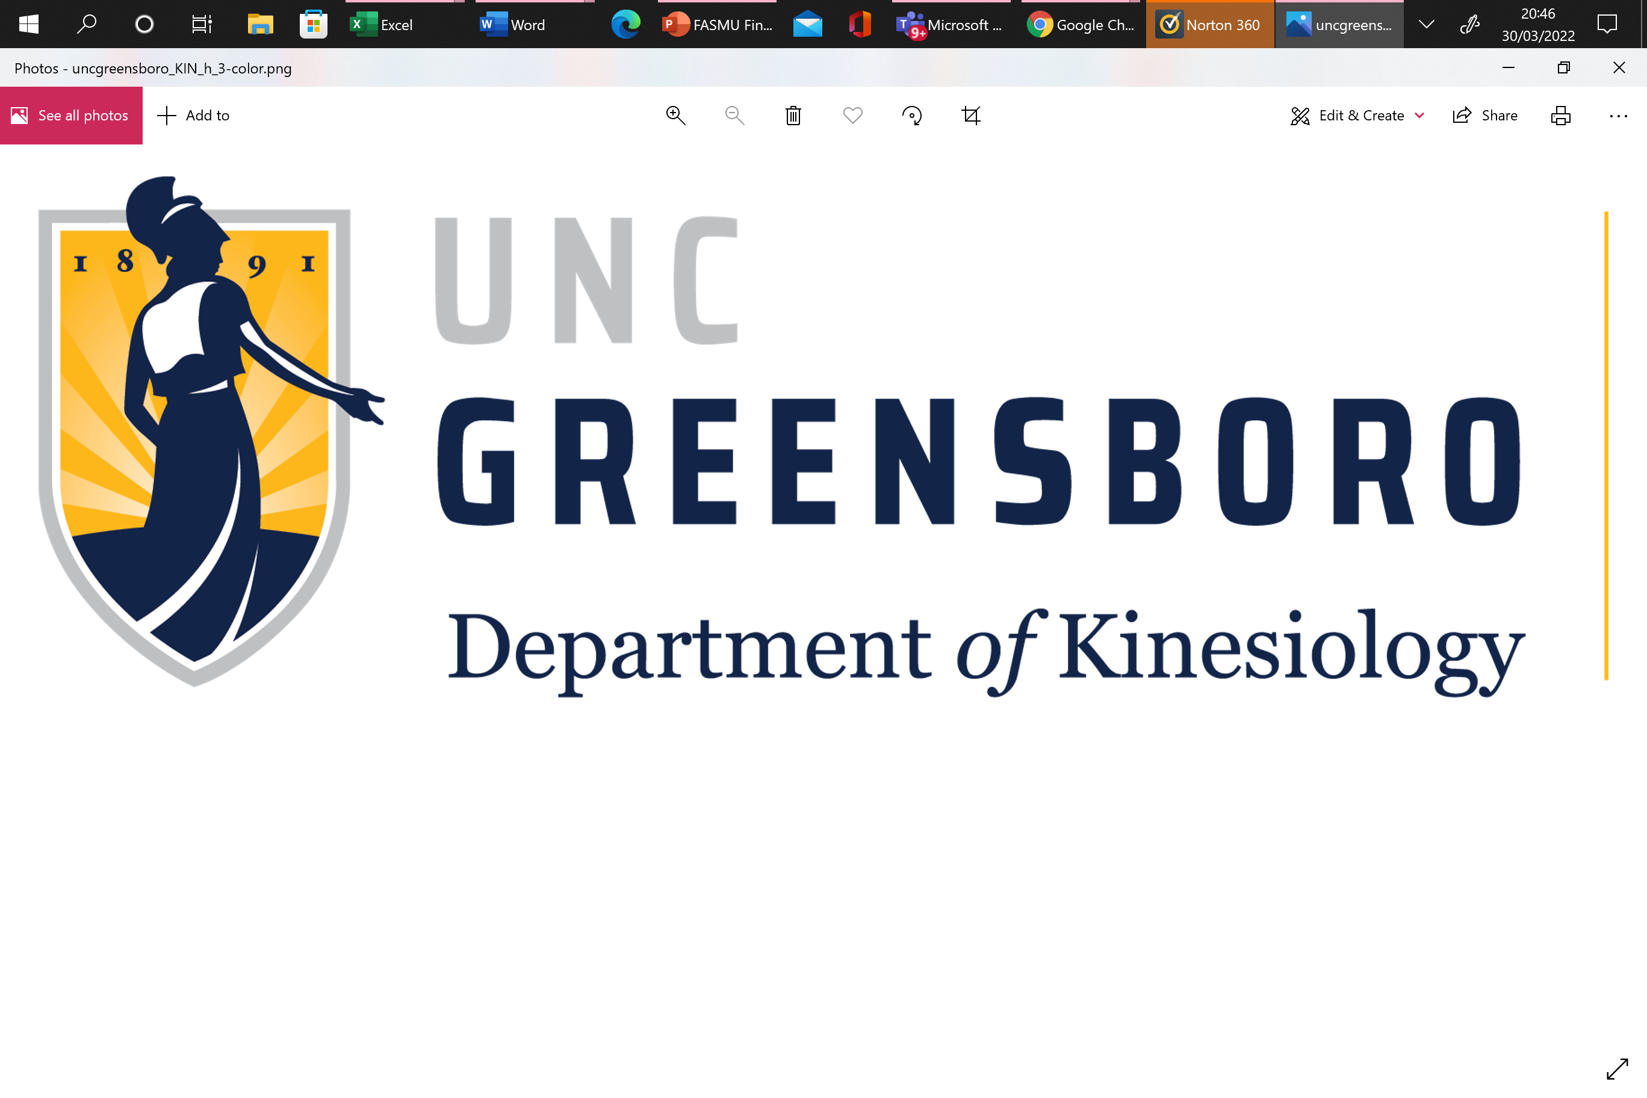Go back to See all photos
Screen dimensions: 1647x1098
[72, 116]
